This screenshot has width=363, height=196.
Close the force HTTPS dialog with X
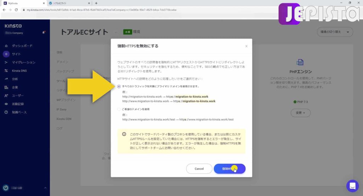(x=246, y=46)
